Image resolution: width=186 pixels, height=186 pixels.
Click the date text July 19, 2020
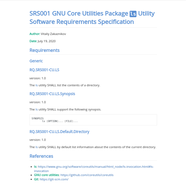(47, 41)
